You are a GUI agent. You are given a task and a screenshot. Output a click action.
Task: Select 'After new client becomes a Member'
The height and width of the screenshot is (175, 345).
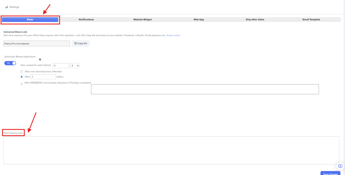click(22, 72)
